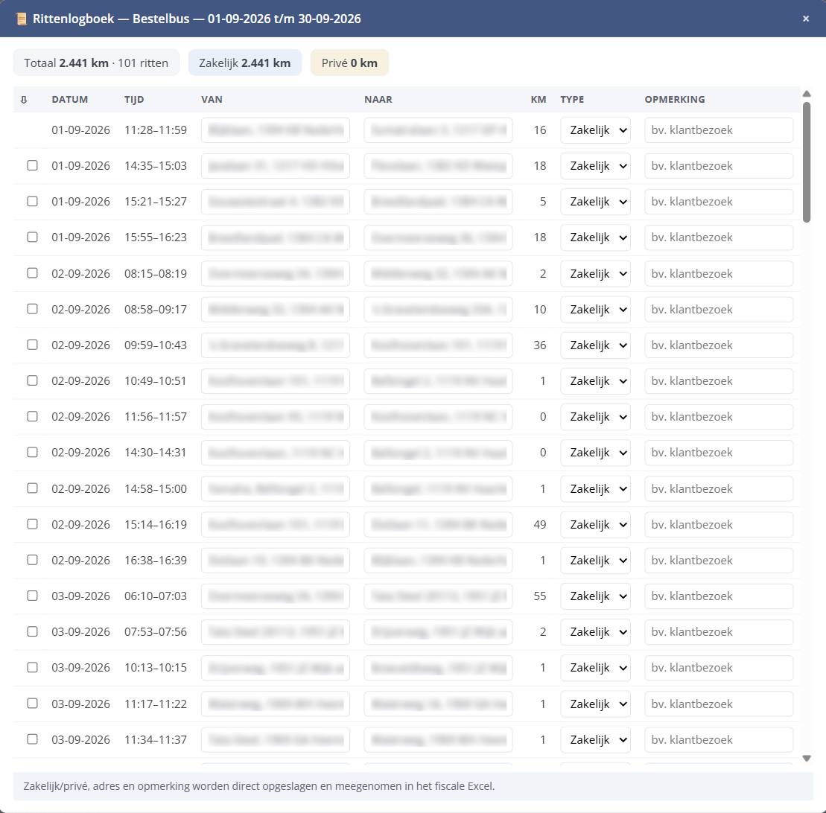The image size is (826, 813).
Task: Click the 55 km value on the 06:10–07:03 row
Action: coord(539,596)
